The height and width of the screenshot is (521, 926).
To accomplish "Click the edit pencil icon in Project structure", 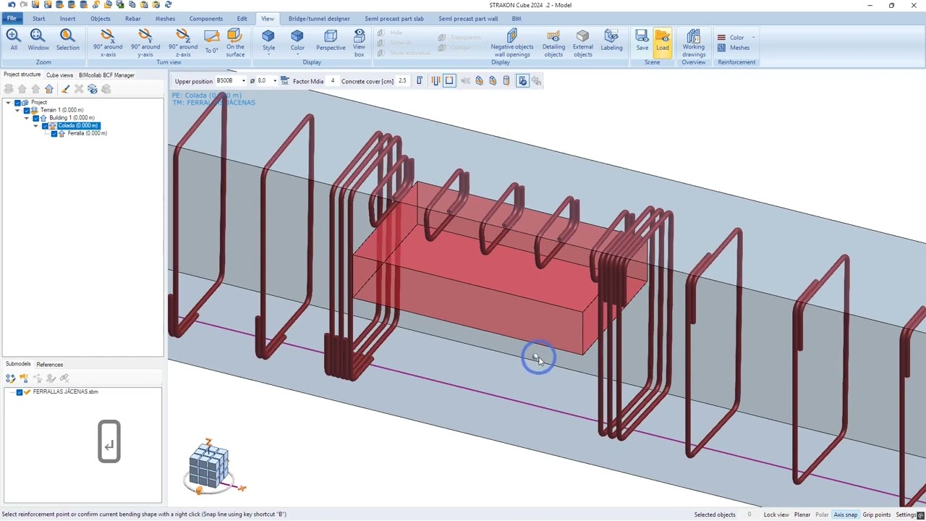I will point(65,89).
